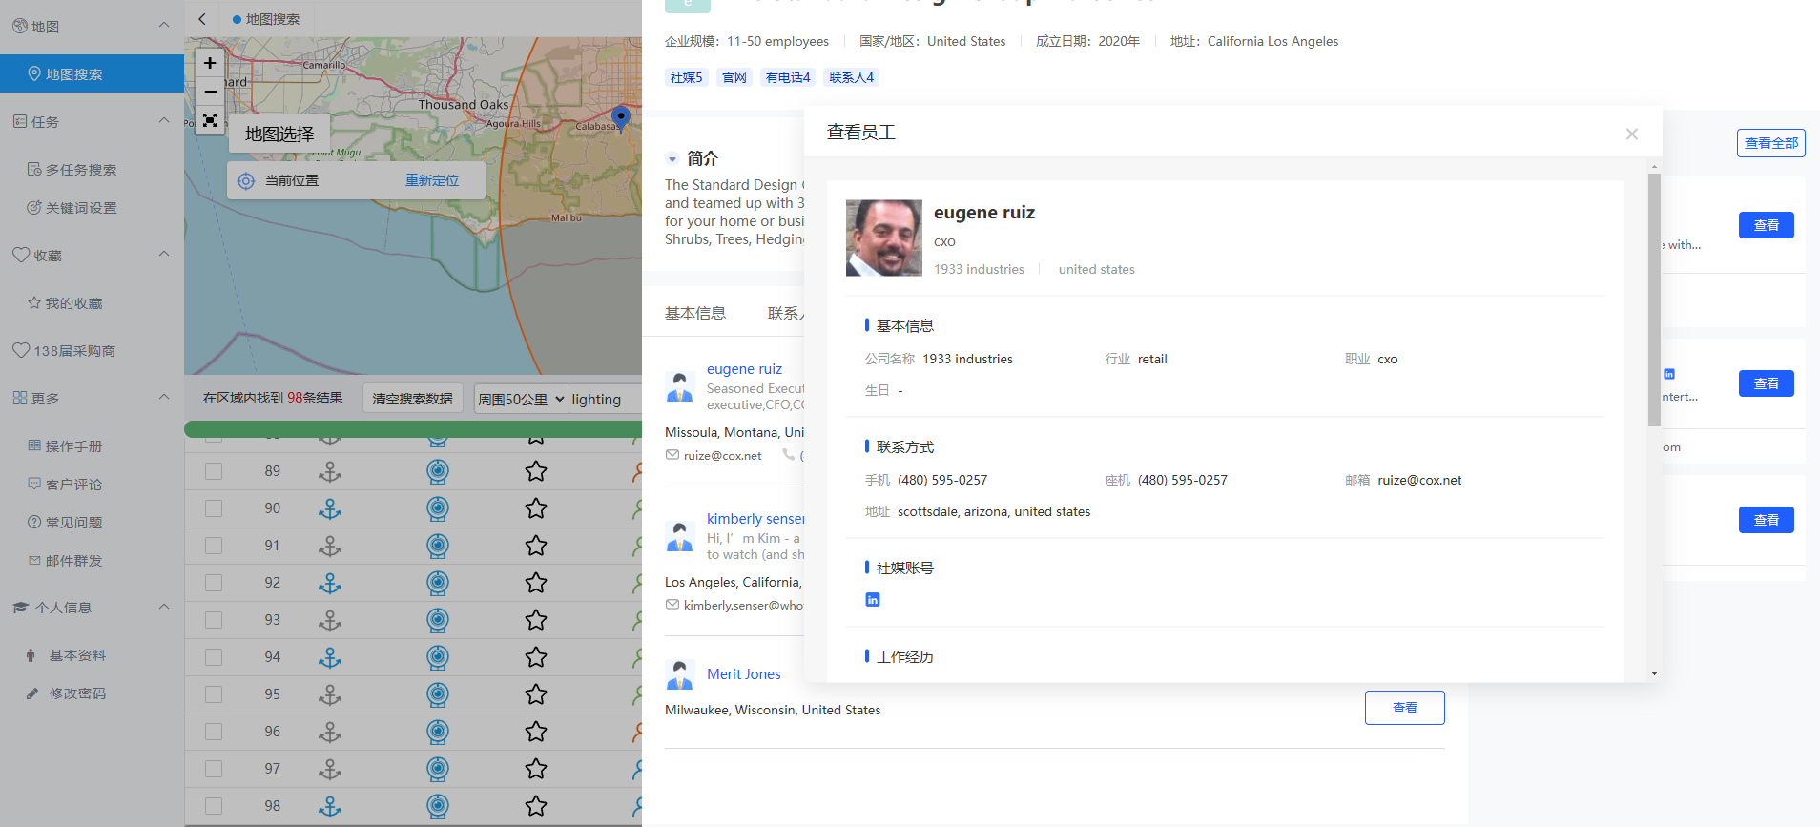Click the star icon in row 89
This screenshot has height=827, width=1820.
[x=536, y=471]
